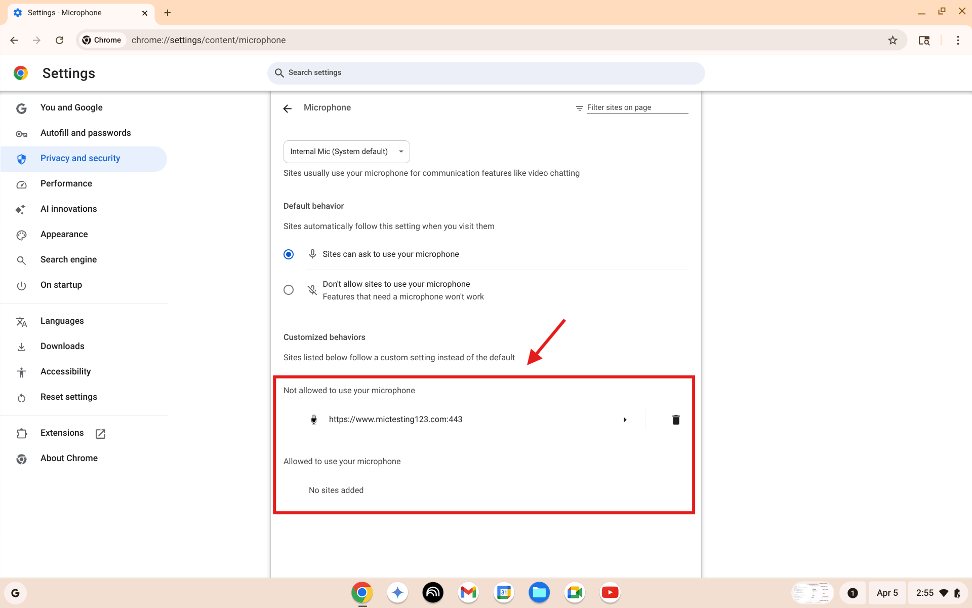The height and width of the screenshot is (608, 972).
Task: Expand Extensions in a new tab via external link icon
Action: pos(100,434)
